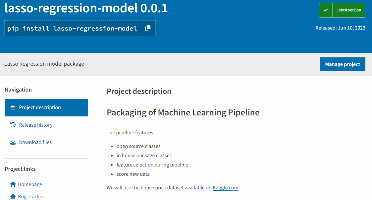Follow the Kaggle.com hyperlink

pyautogui.click(x=225, y=188)
